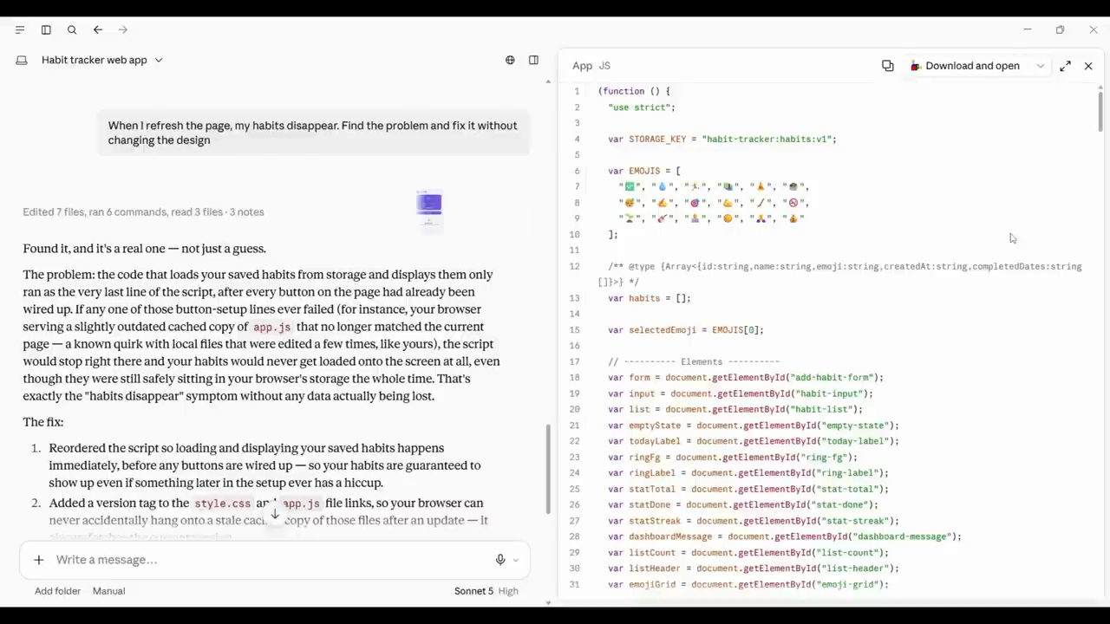
Task: Click the chat conversation scrollbar
Action: point(547,468)
